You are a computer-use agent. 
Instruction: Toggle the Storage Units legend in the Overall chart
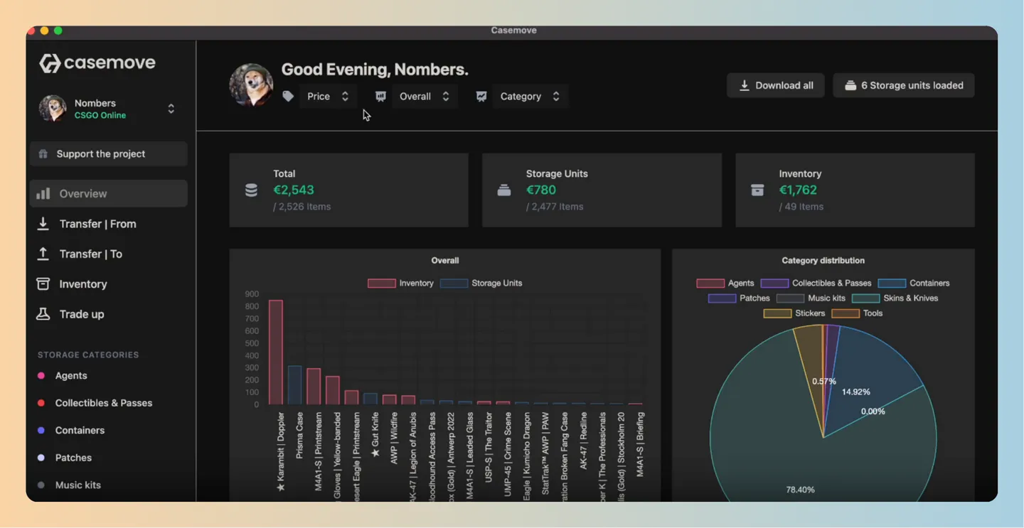tap(481, 283)
